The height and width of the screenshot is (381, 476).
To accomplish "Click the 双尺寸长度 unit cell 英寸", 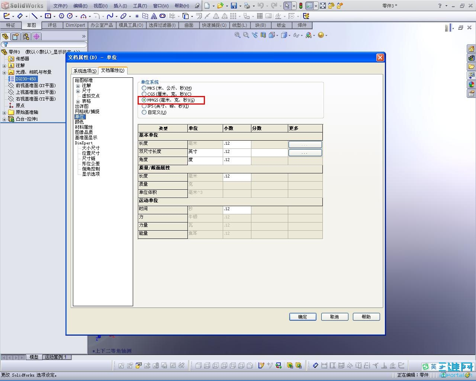I will 205,152.
